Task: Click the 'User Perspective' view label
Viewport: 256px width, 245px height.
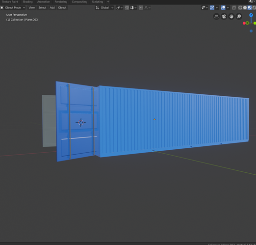Action: [17, 15]
